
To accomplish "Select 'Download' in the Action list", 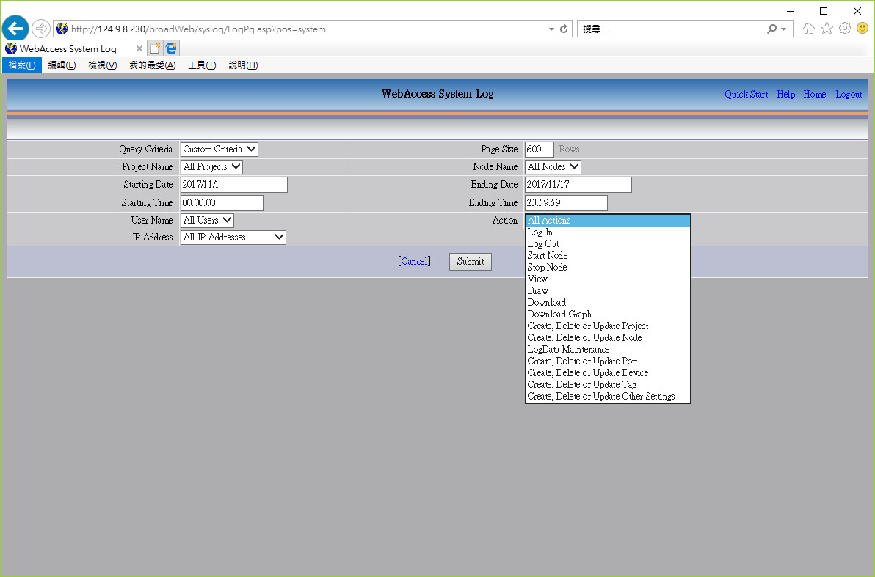I will 608,303.
